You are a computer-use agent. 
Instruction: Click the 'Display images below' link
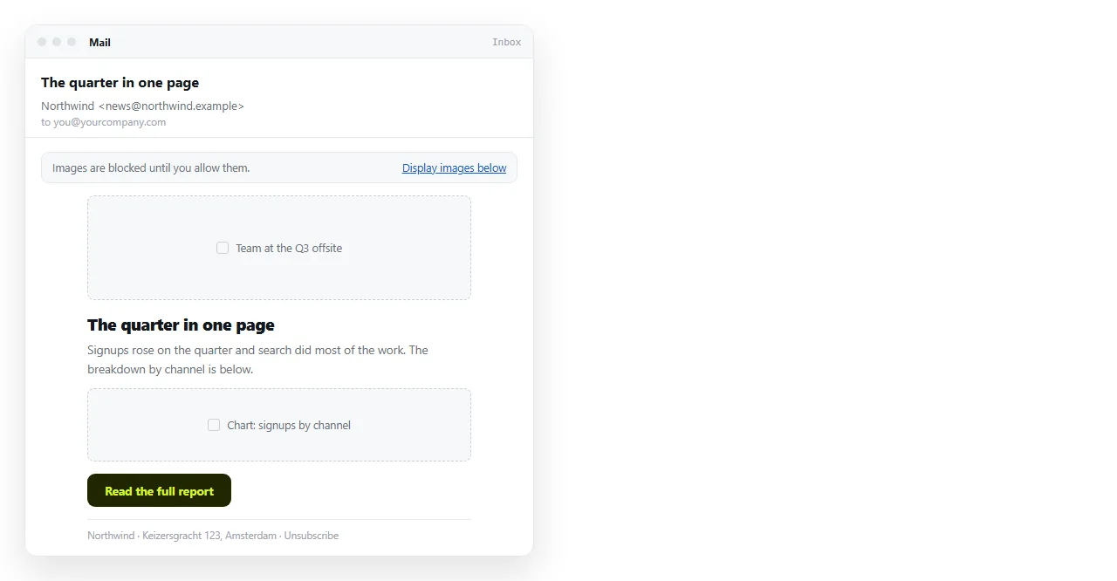(x=454, y=167)
